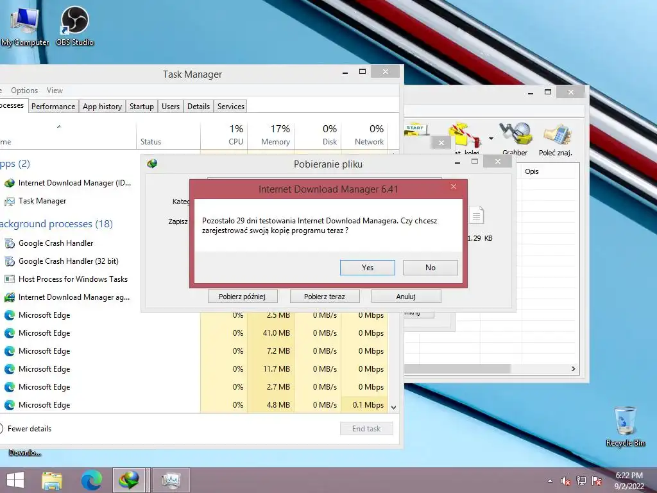
Task: Sort processes by CPU column
Action: pyautogui.click(x=224, y=135)
